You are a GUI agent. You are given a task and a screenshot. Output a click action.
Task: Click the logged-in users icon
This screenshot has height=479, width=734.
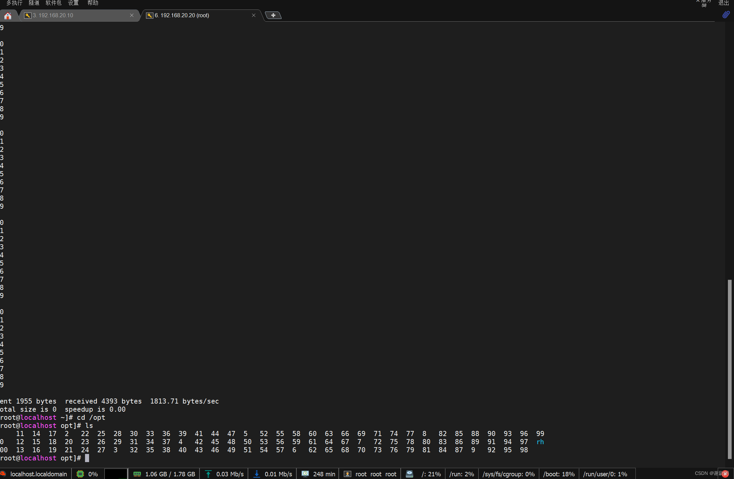point(348,474)
